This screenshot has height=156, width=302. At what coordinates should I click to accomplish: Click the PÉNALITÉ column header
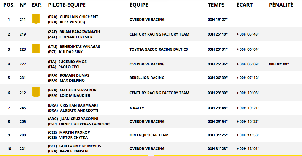pyautogui.click(x=281, y=5)
